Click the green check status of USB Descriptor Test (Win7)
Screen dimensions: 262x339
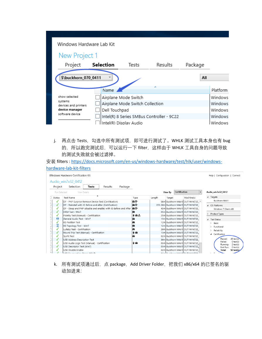coord(57,247)
